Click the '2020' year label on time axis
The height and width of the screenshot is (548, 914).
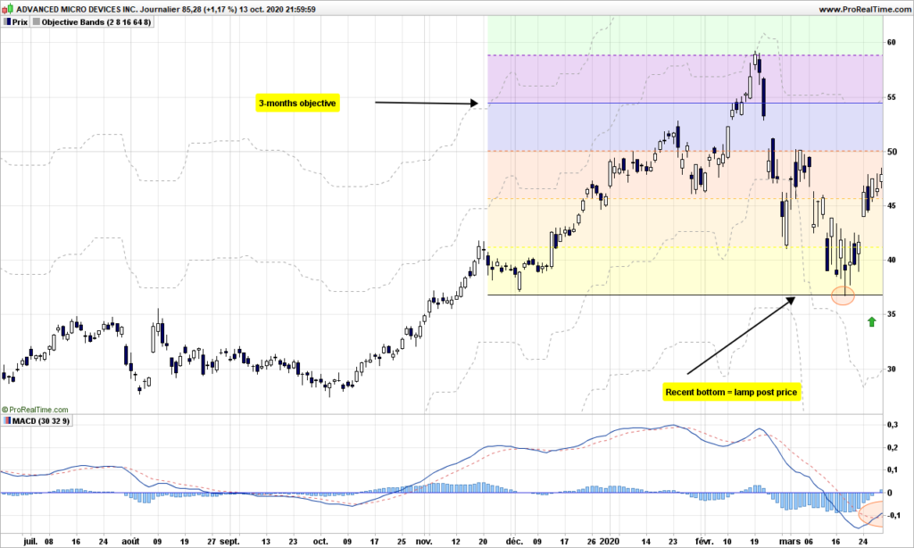click(610, 541)
